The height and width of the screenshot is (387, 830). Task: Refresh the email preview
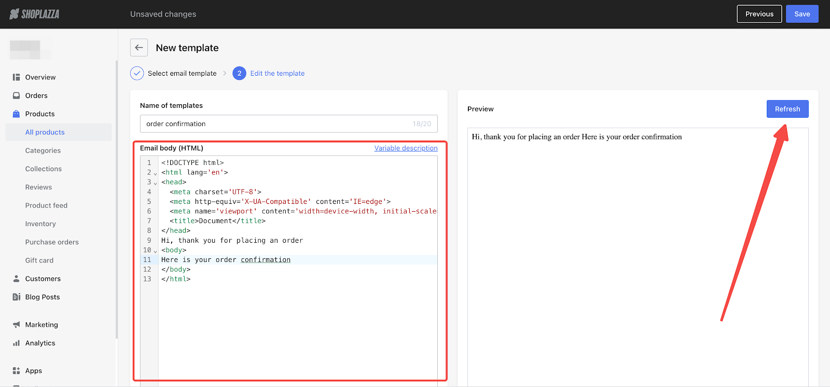(787, 109)
